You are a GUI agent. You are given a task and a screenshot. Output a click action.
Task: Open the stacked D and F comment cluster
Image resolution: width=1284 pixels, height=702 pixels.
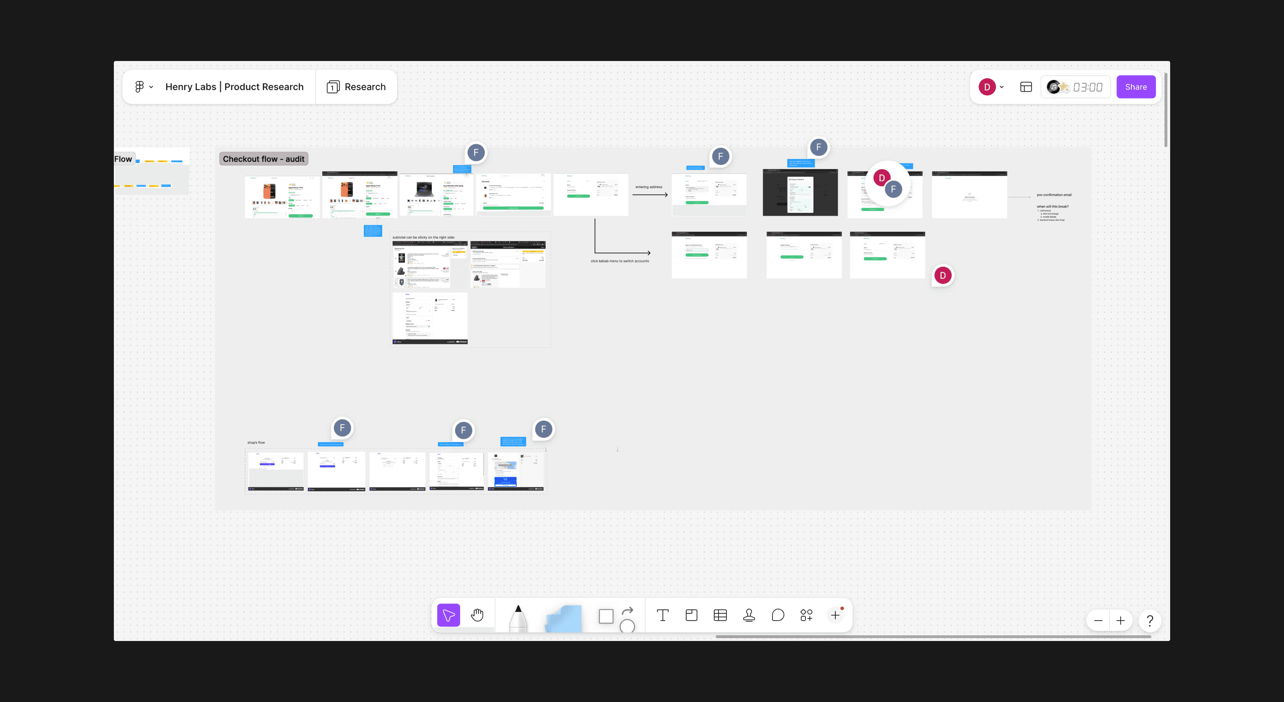[x=888, y=183]
